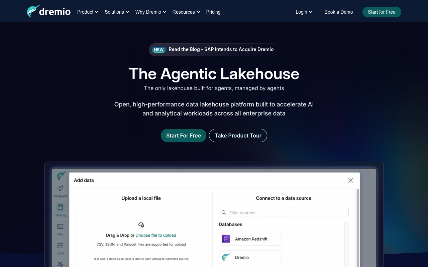Viewport: 428px width, 267px height.
Task: Open the Catalog sidebar icon
Action: [60, 211]
